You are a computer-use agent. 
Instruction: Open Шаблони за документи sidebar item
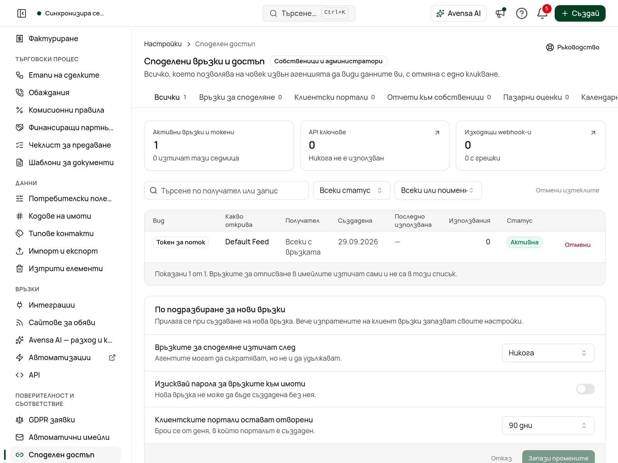click(x=66, y=162)
